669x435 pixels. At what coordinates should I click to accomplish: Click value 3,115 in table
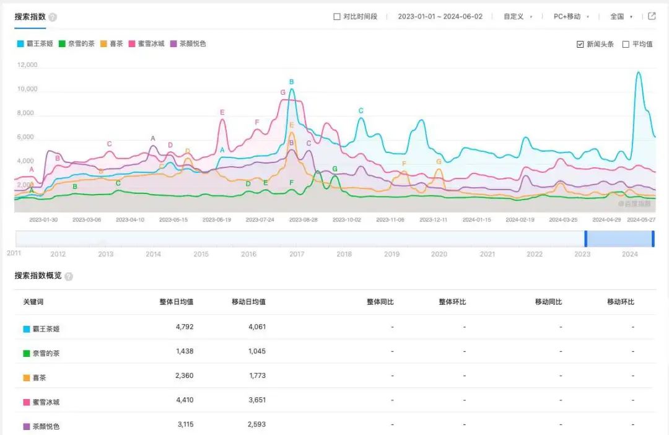pyautogui.click(x=186, y=424)
